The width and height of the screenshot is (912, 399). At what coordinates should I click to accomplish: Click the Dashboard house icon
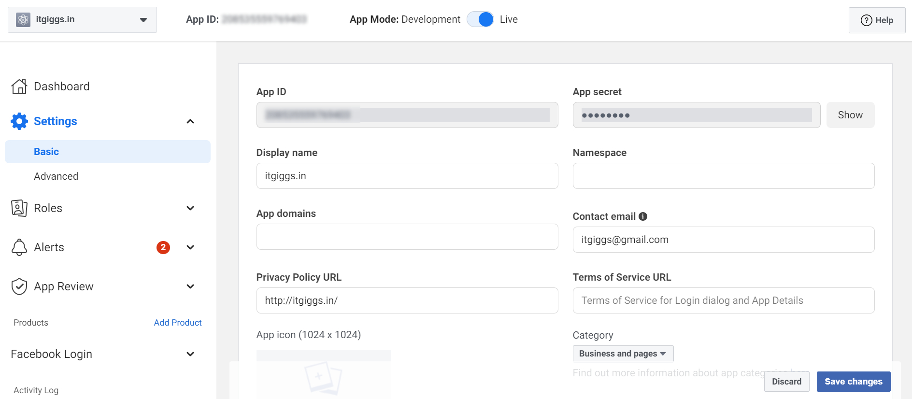[19, 86]
